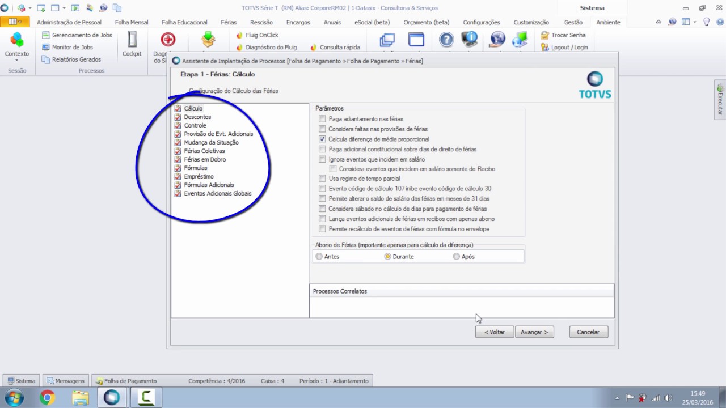Select Descontos in the steps list

tap(197, 117)
